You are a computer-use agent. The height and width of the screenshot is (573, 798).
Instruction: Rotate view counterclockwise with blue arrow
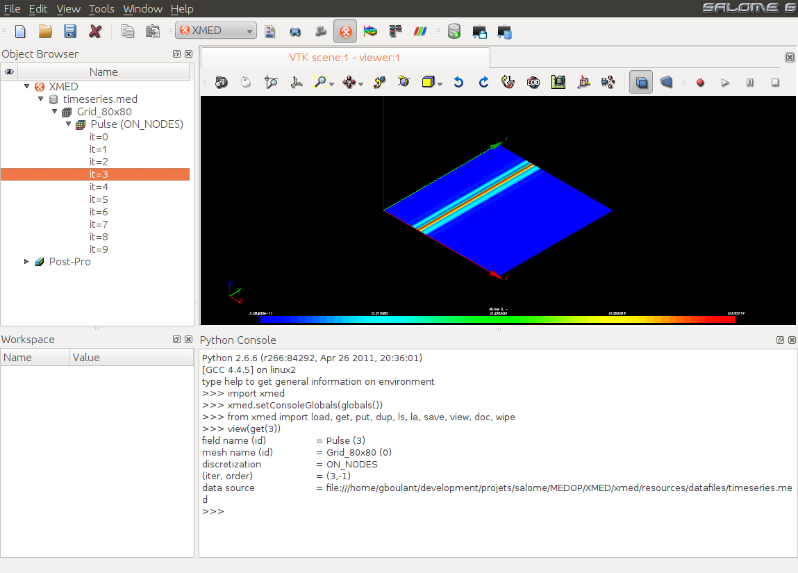pyautogui.click(x=458, y=82)
